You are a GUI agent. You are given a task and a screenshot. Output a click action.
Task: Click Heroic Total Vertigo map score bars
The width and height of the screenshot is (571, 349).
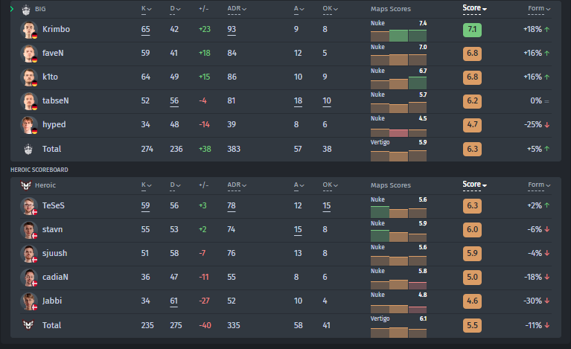(398, 333)
